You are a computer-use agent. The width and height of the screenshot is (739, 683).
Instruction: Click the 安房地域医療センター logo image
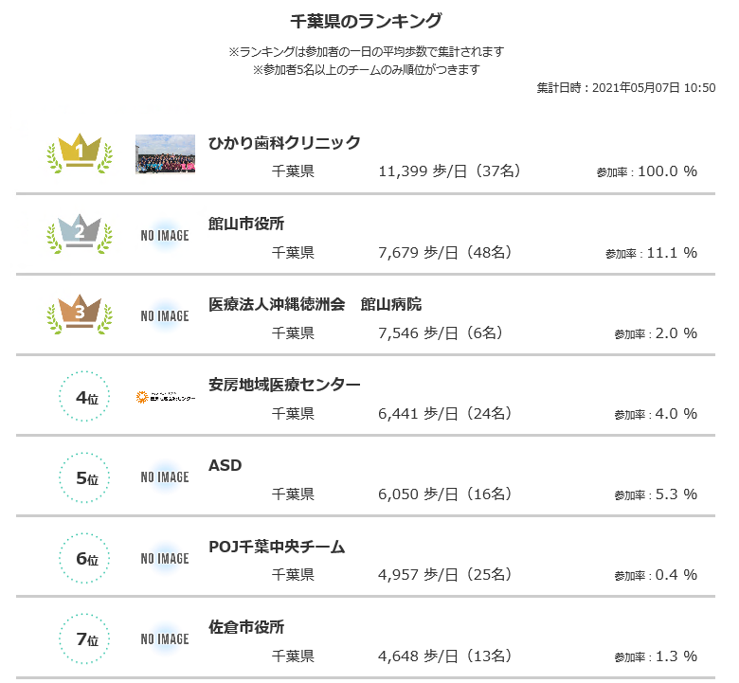coord(166,397)
